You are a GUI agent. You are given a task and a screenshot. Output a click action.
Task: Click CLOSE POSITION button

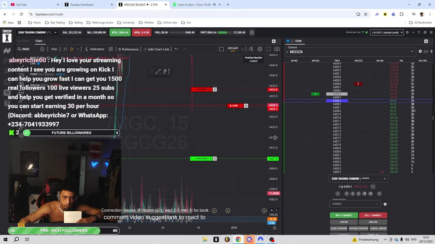click(x=339, y=228)
